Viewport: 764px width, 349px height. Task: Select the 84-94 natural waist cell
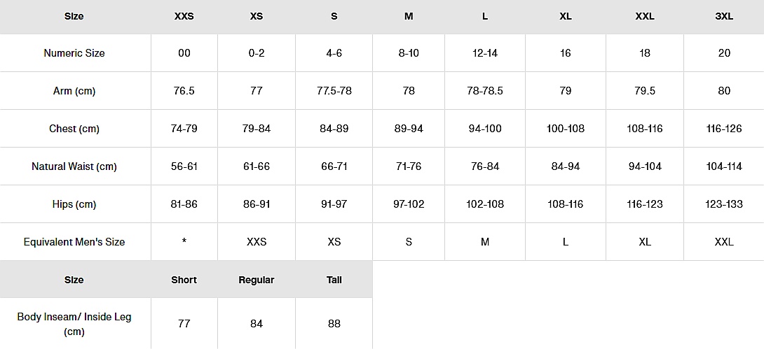tap(566, 166)
